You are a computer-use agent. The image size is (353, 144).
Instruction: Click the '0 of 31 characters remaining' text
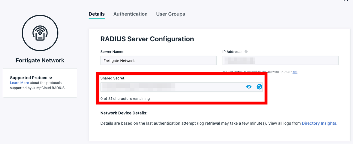pyautogui.click(x=125, y=99)
